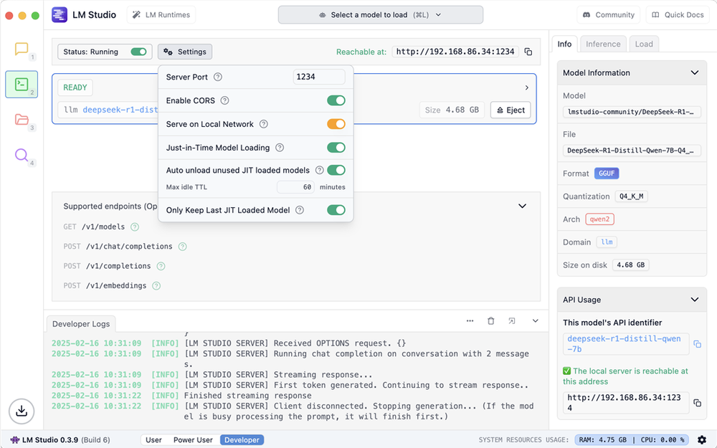The image size is (717, 448).
Task: Copy the local server address in API Usage
Action: [x=698, y=403]
